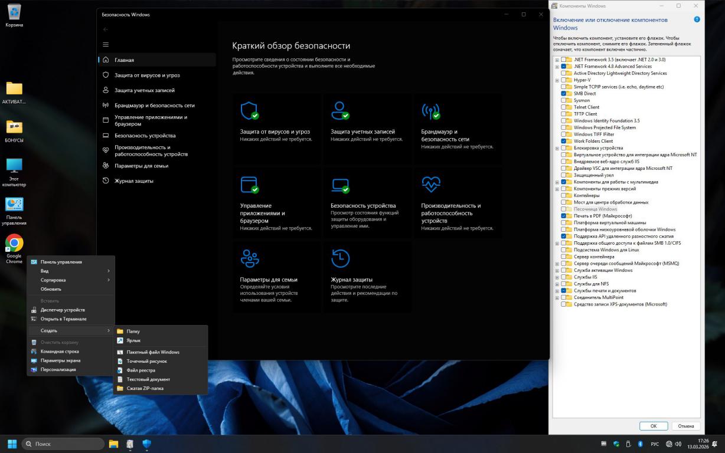725x453 pixels.
Task: Enable the Telnet Client checkbox
Action: click(564, 107)
